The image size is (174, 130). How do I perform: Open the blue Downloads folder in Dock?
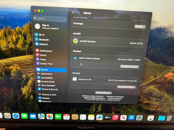[162, 118]
